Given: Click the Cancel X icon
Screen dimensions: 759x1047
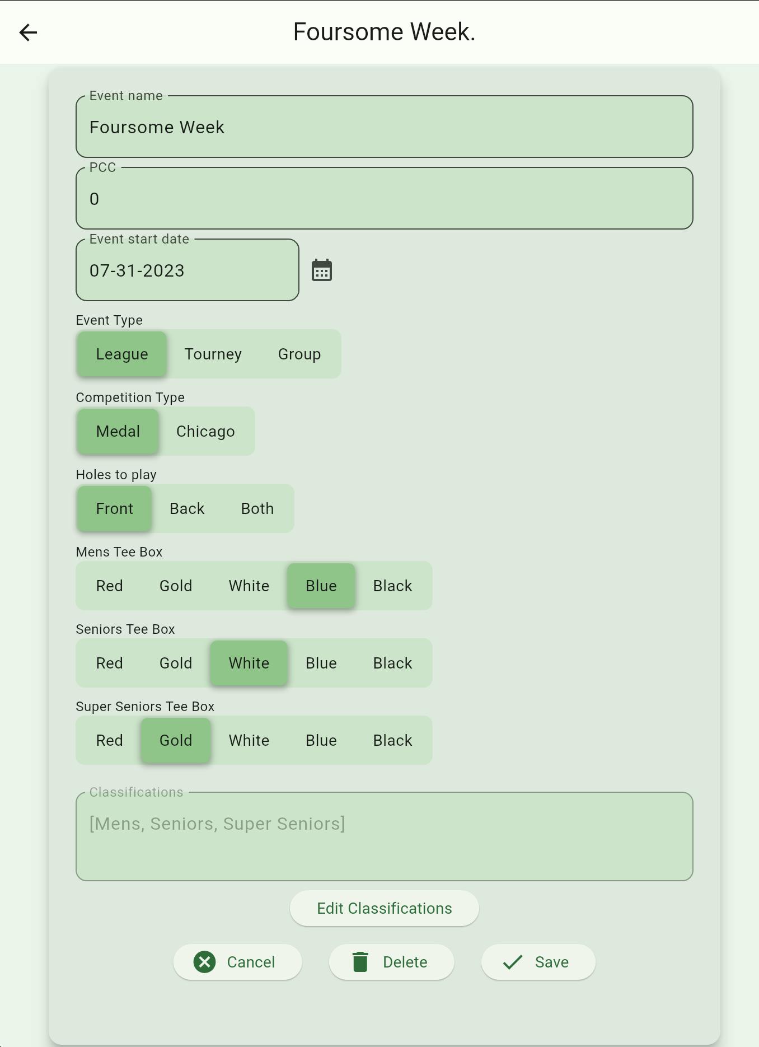Looking at the screenshot, I should click(205, 962).
